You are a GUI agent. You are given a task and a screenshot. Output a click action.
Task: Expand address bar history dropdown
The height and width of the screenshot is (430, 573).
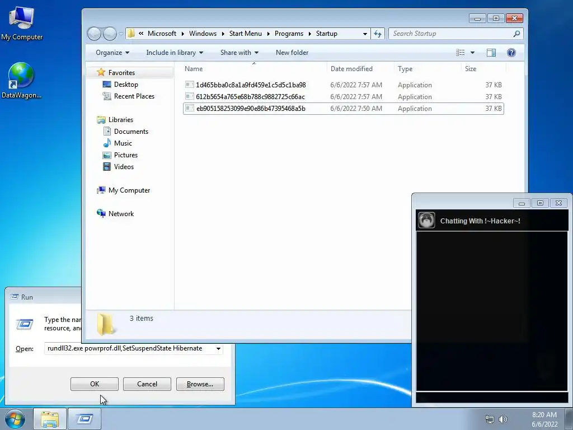(365, 34)
